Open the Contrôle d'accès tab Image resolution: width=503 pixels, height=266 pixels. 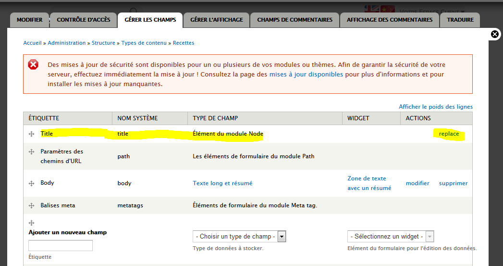click(x=84, y=20)
